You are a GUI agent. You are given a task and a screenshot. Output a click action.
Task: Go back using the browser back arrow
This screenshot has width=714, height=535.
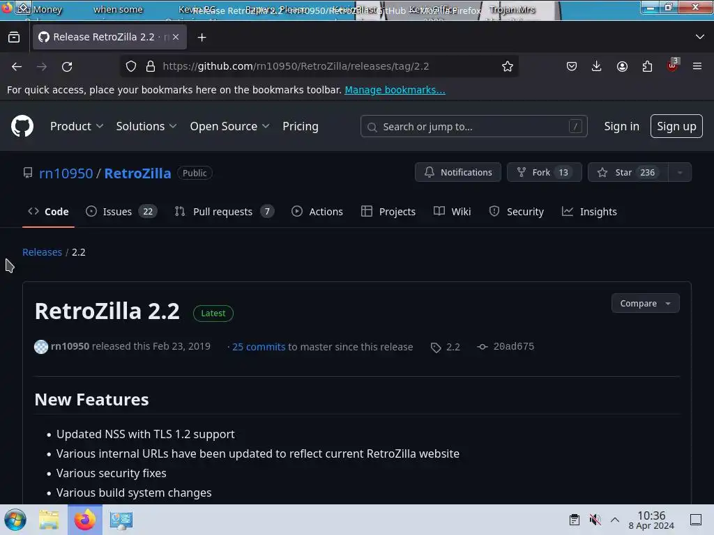pyautogui.click(x=17, y=66)
